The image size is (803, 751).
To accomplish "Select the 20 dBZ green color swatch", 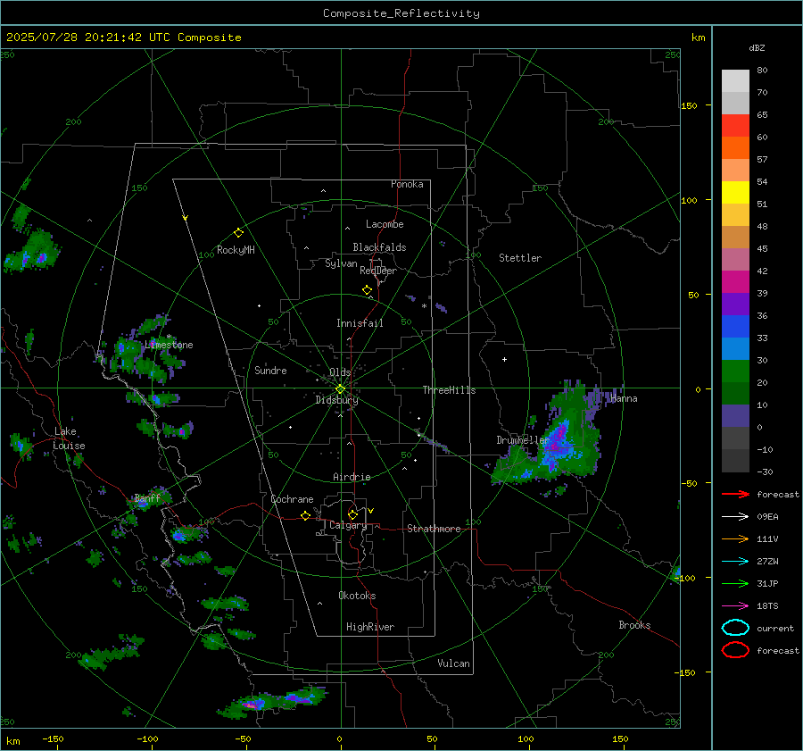I will [x=735, y=371].
